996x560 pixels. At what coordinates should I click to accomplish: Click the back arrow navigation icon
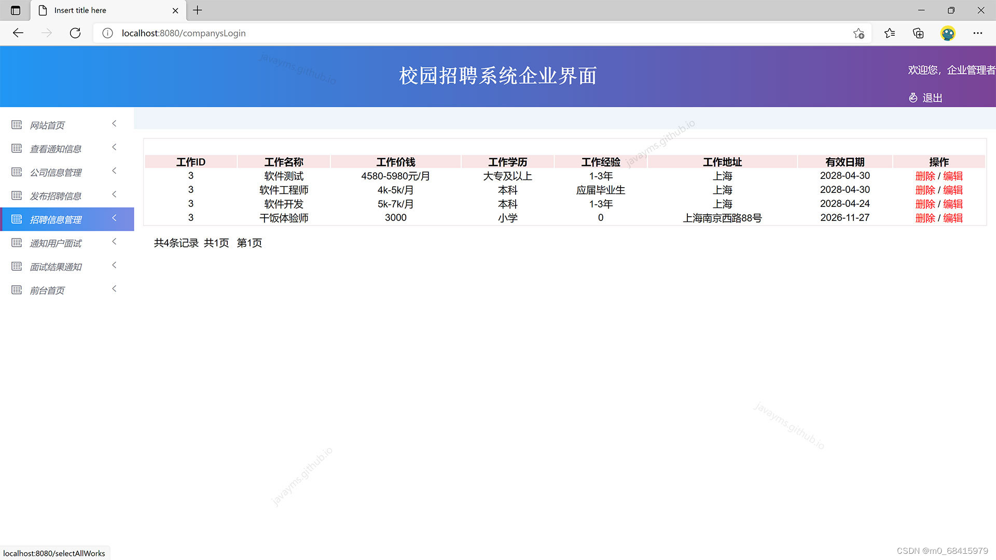click(x=18, y=33)
